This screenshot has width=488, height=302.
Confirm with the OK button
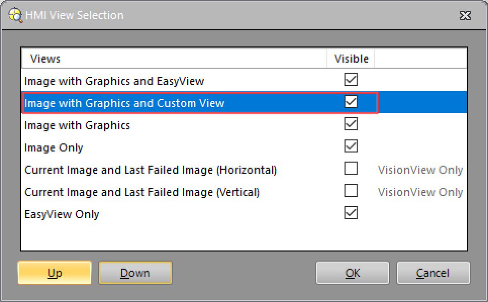click(x=353, y=273)
